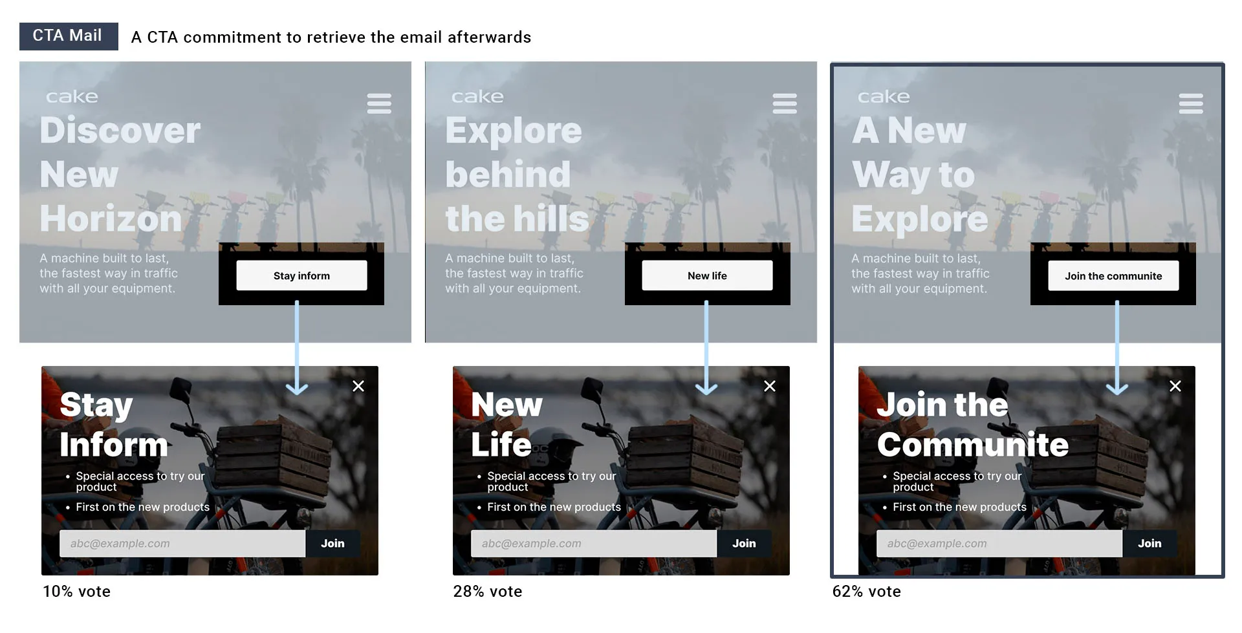Click Join in the New Life popup
Viewport: 1242px width, 633px height.
coord(744,544)
